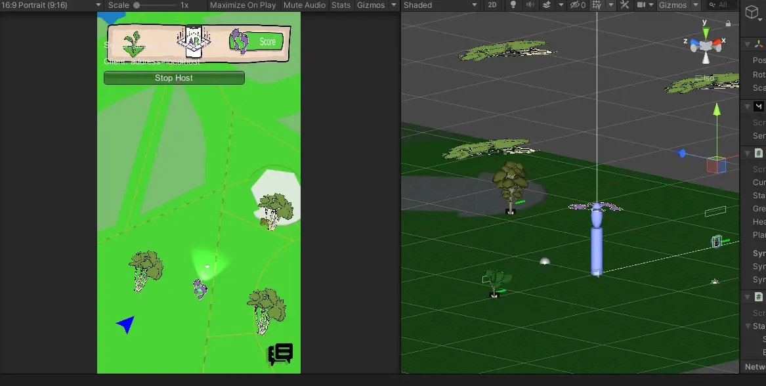
Task: Click the green Score button
Action: [x=267, y=41]
